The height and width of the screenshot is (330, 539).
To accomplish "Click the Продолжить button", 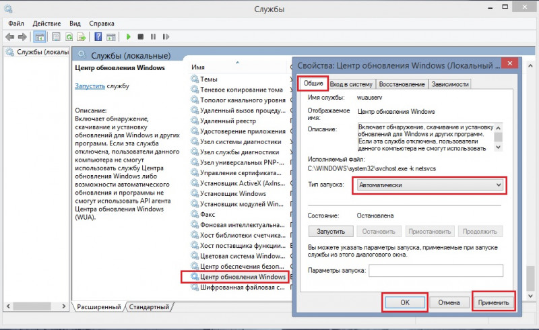I will [x=480, y=232].
